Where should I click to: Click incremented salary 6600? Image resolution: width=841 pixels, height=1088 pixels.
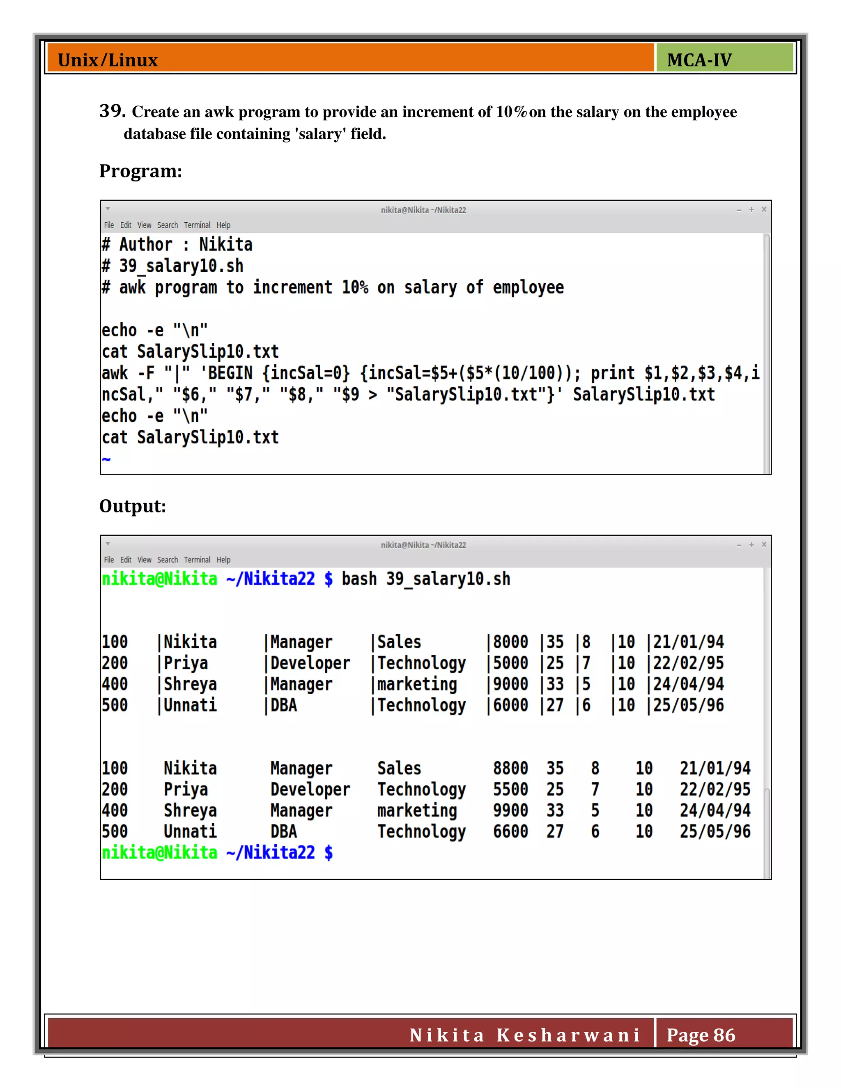pos(510,831)
